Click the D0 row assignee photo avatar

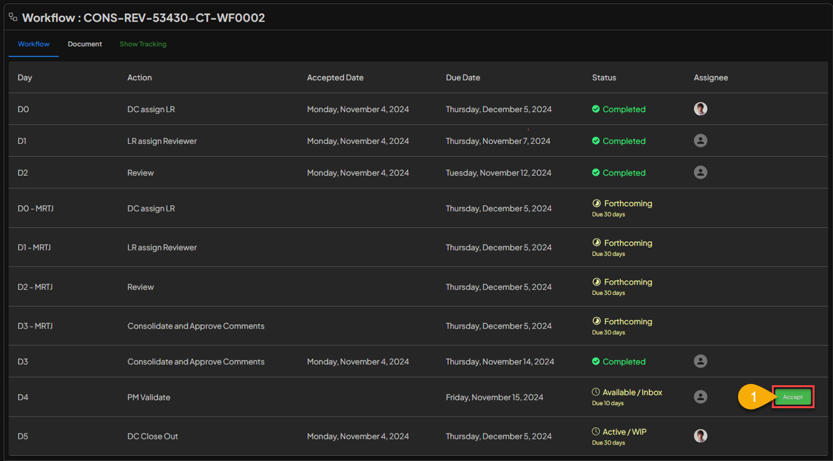pyautogui.click(x=701, y=109)
